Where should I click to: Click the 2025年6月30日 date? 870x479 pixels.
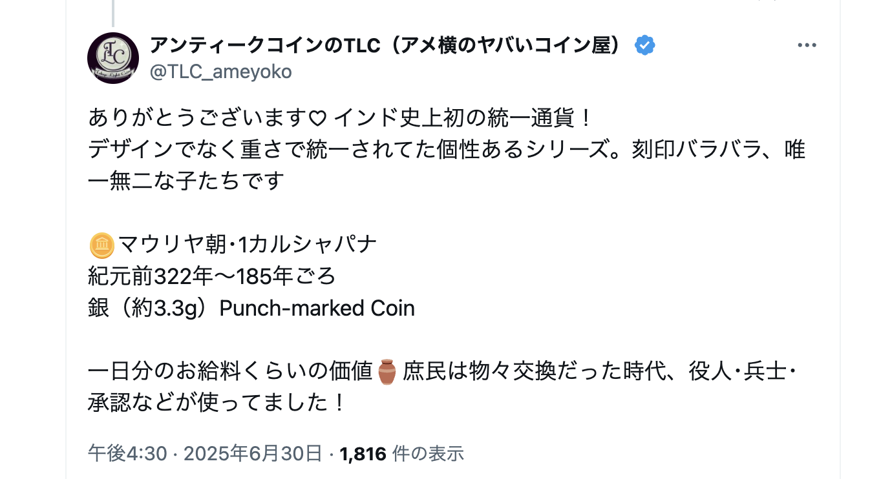253,454
